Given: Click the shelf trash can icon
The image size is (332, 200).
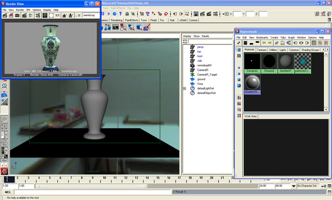Looking at the screenshot, I should (329, 20).
